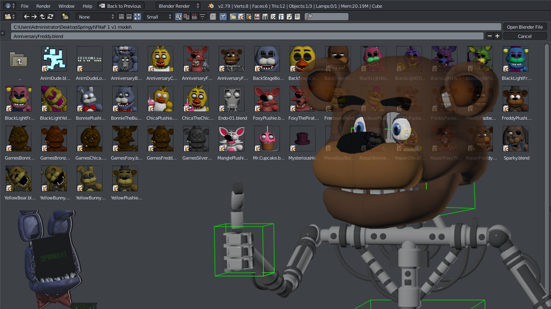Click the AnniversaryB... file name
The width and height of the screenshot is (551, 309).
click(126, 78)
